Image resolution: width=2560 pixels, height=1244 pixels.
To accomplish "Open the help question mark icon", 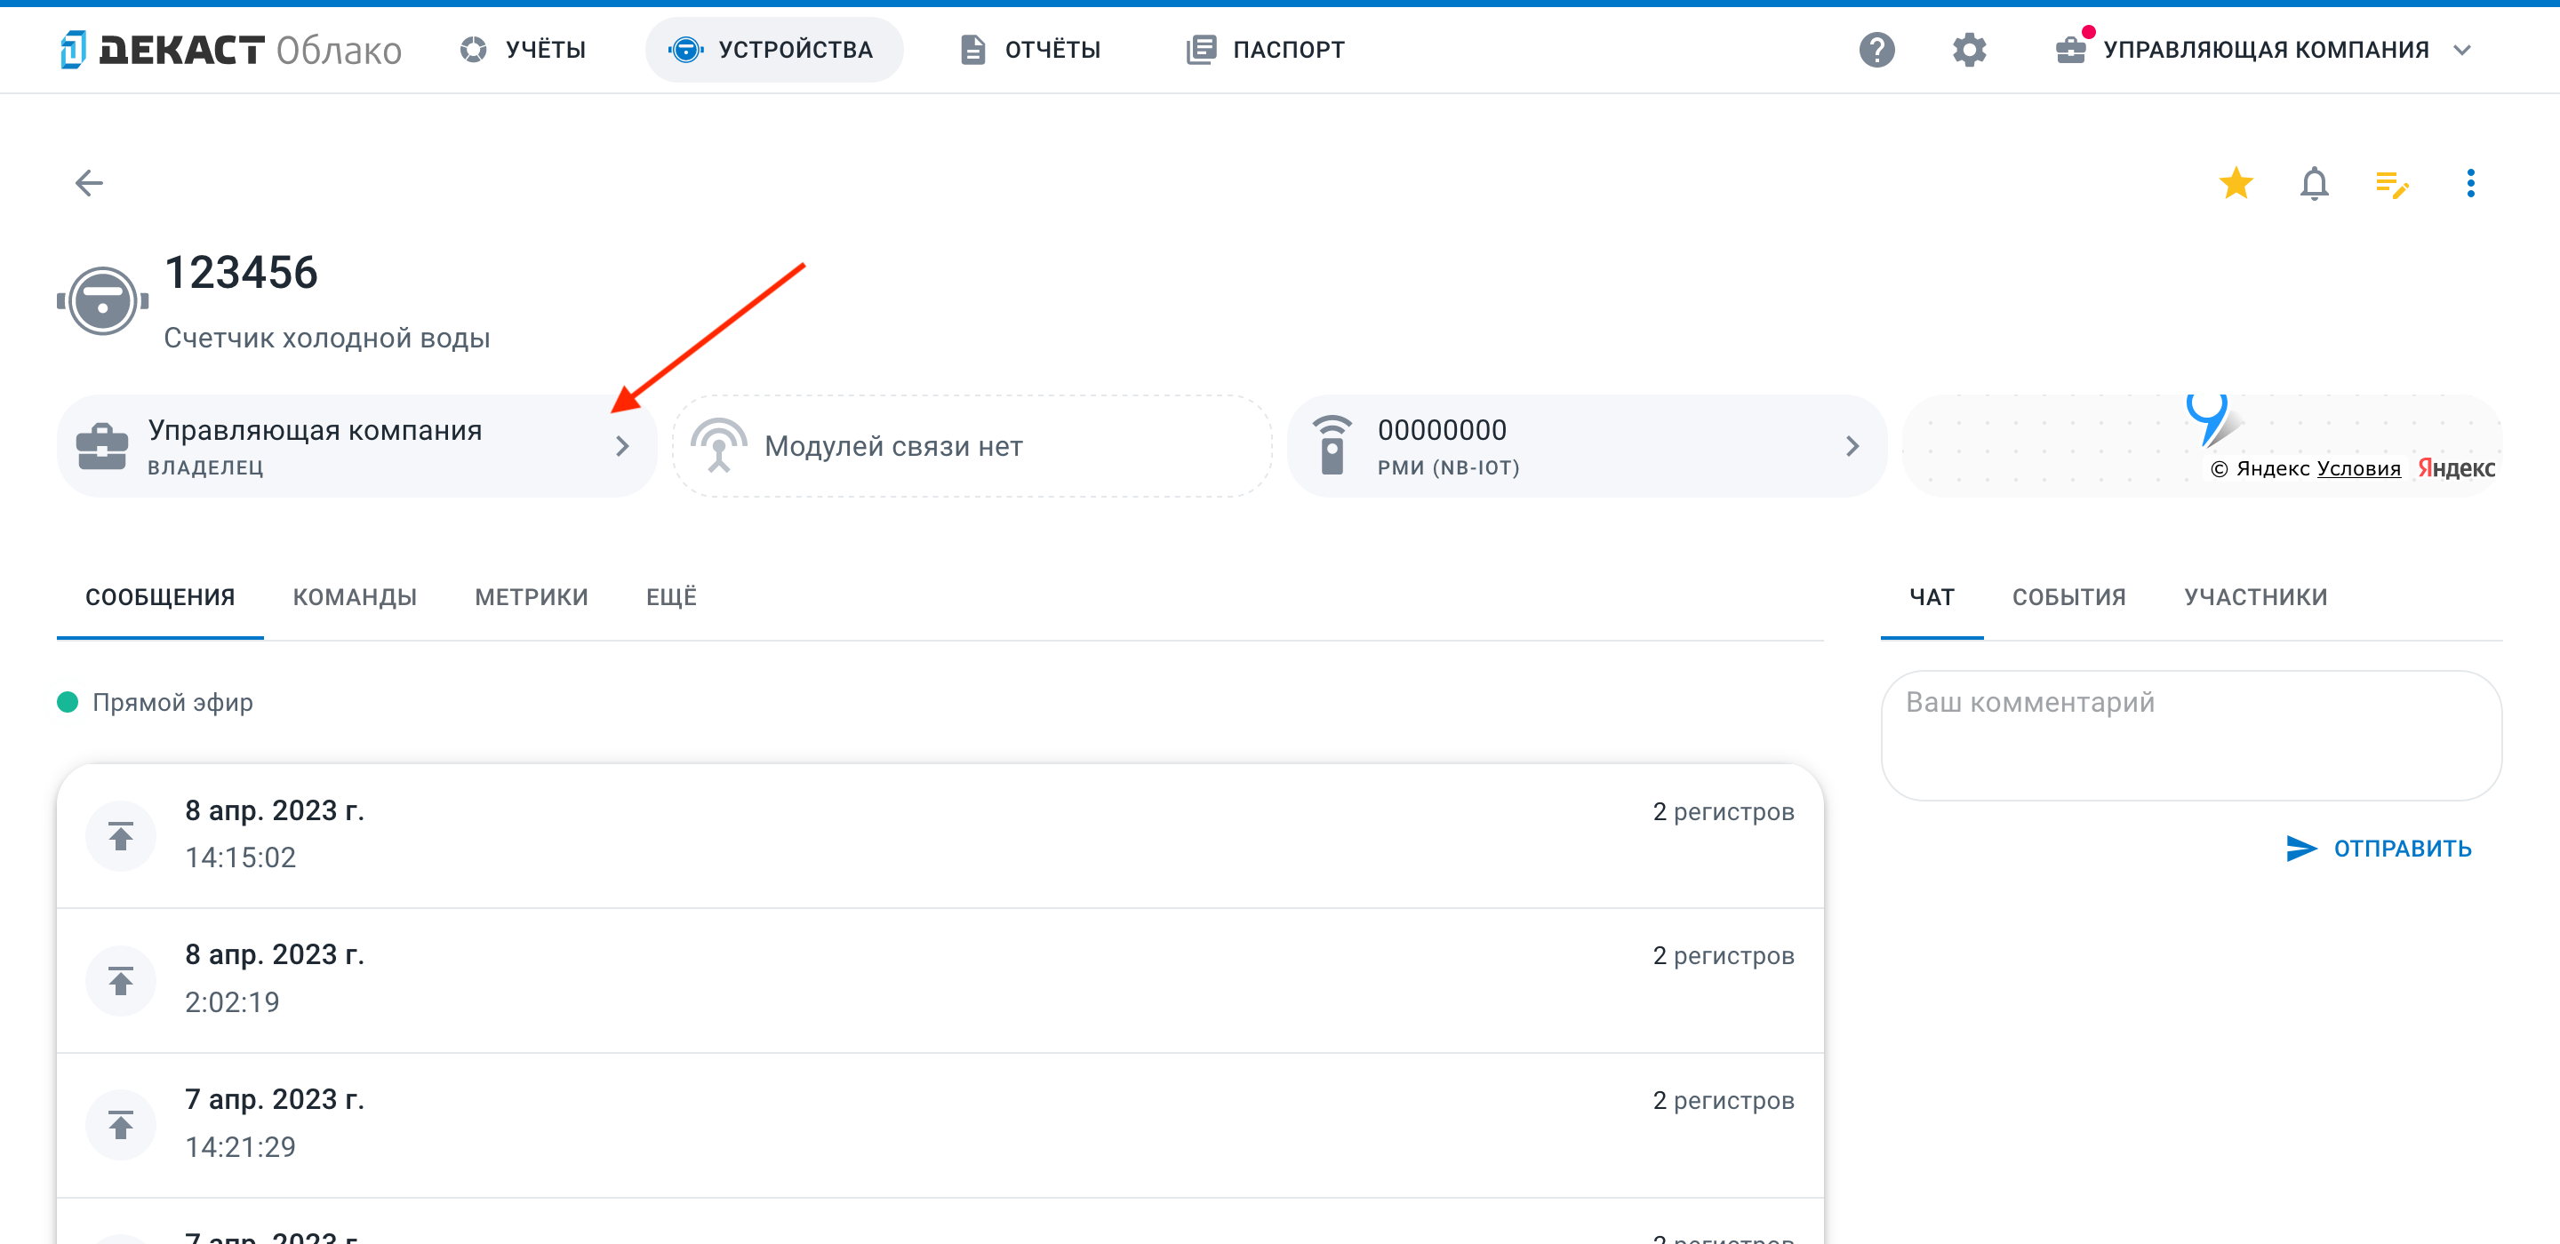I will (1876, 50).
